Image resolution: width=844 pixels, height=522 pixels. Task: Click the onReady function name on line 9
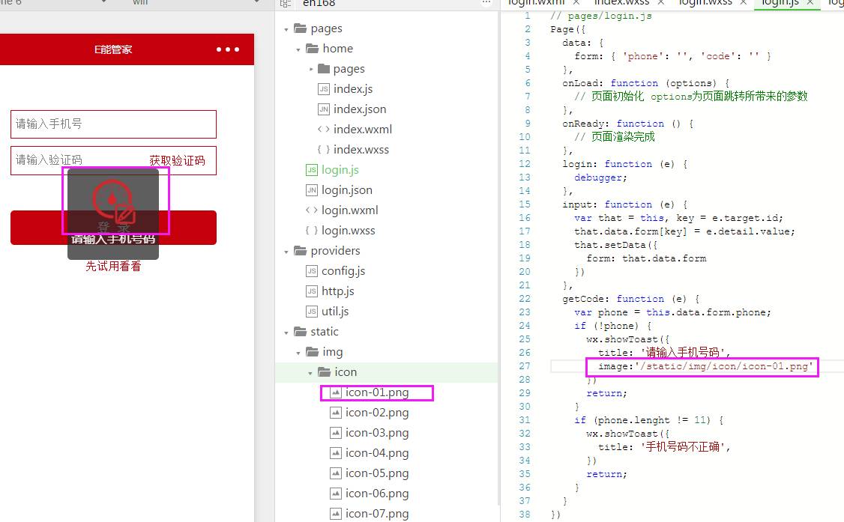click(x=583, y=124)
